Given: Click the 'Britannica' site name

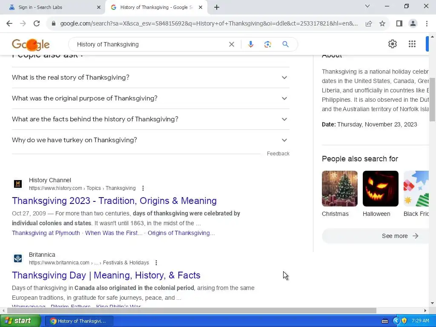Looking at the screenshot, I should [x=42, y=255].
